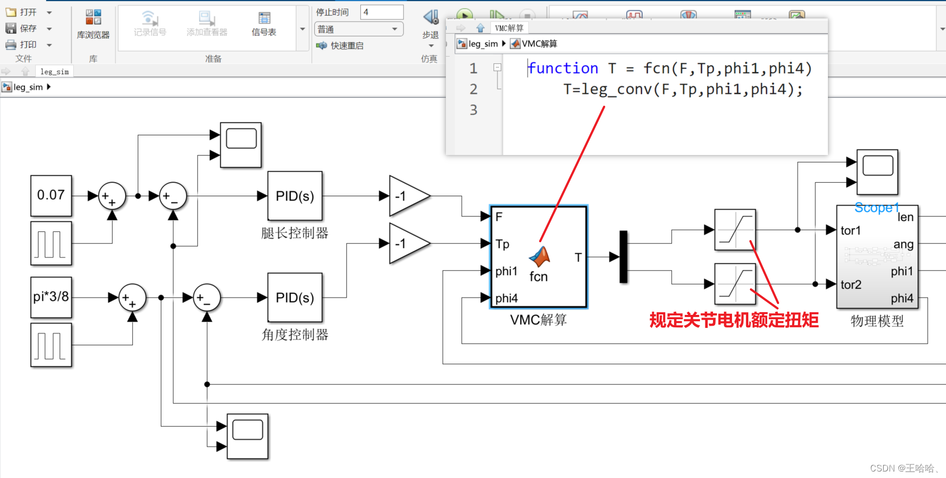Click the VMC解算 label under fcn block
Image resolution: width=946 pixels, height=478 pixels.
[x=539, y=320]
